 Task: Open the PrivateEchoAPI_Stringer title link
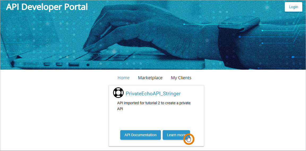point(153,93)
